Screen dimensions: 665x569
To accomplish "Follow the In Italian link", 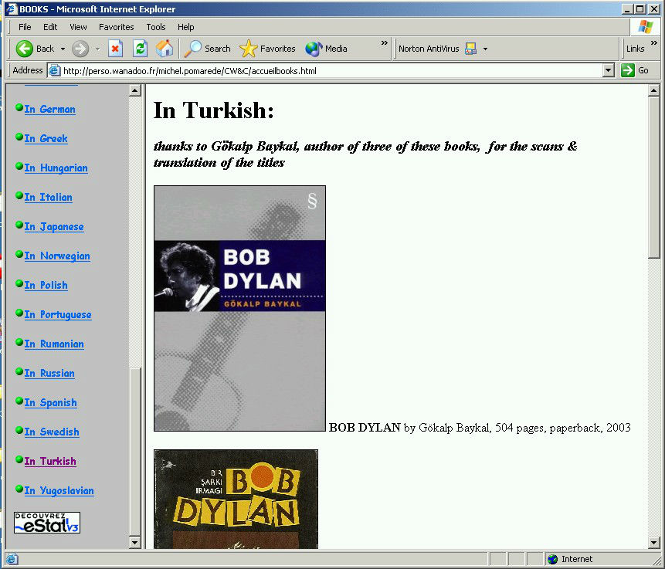I will [48, 197].
